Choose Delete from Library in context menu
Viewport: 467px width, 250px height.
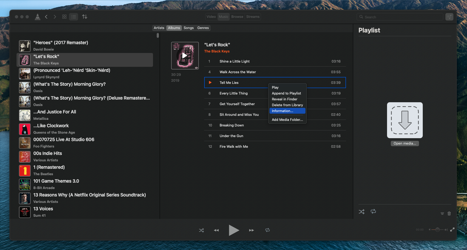(287, 105)
